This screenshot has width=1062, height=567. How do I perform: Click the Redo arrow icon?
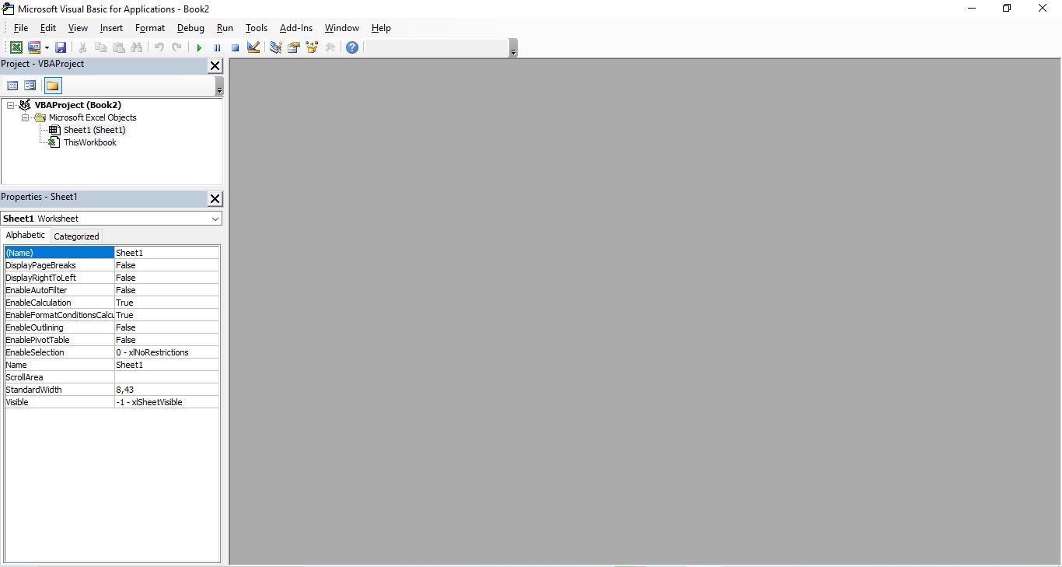(x=176, y=47)
